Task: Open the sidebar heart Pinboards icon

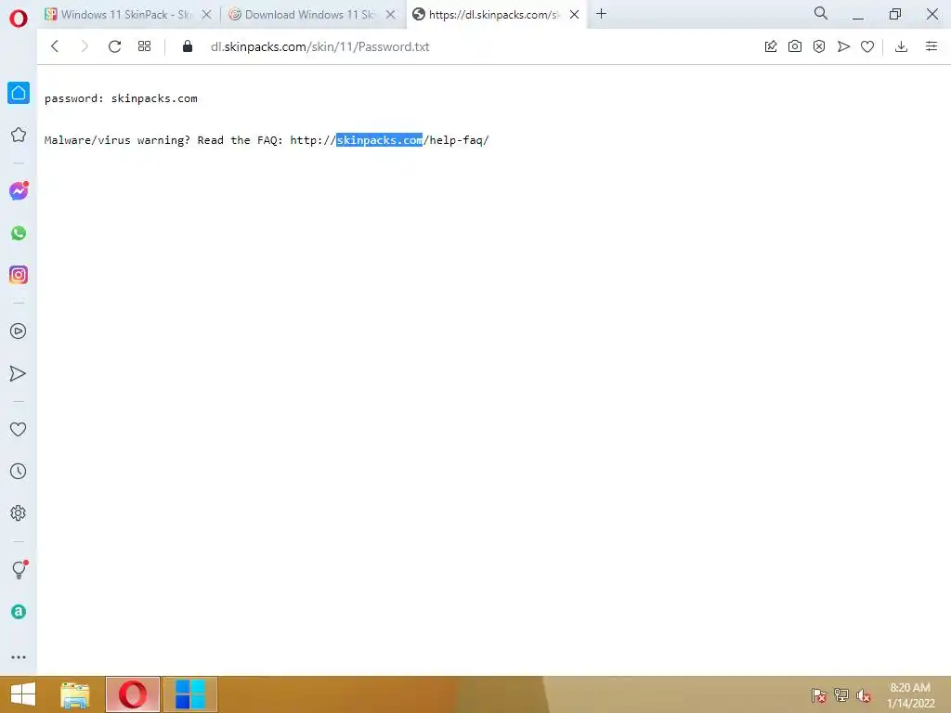Action: point(19,429)
